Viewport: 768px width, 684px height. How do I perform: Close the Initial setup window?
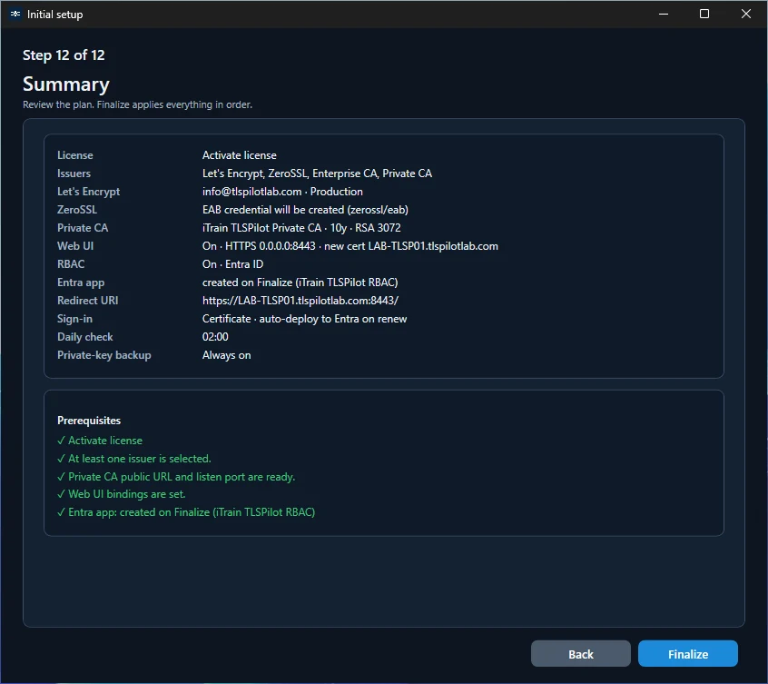tap(746, 14)
